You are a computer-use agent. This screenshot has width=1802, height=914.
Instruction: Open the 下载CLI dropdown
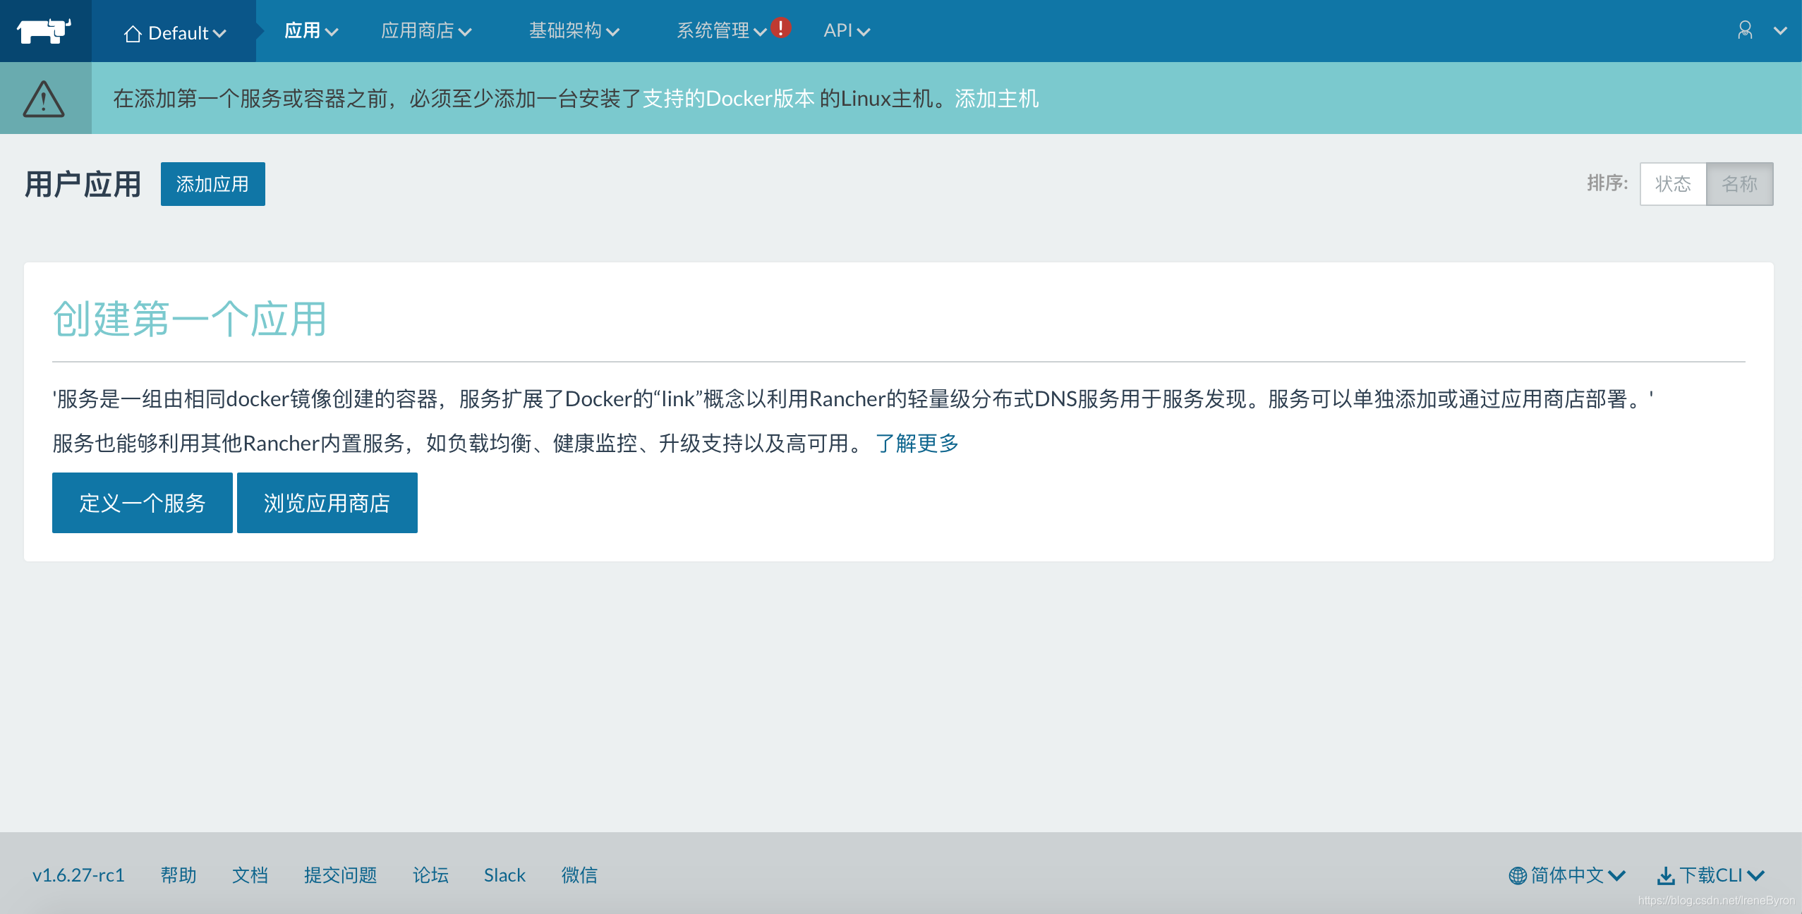1711,875
